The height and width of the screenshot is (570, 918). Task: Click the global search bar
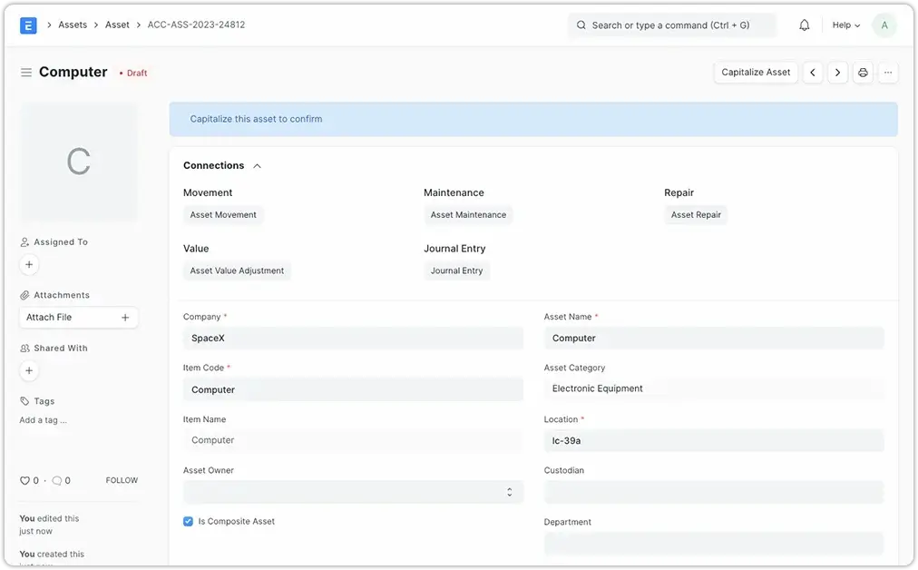pos(673,25)
